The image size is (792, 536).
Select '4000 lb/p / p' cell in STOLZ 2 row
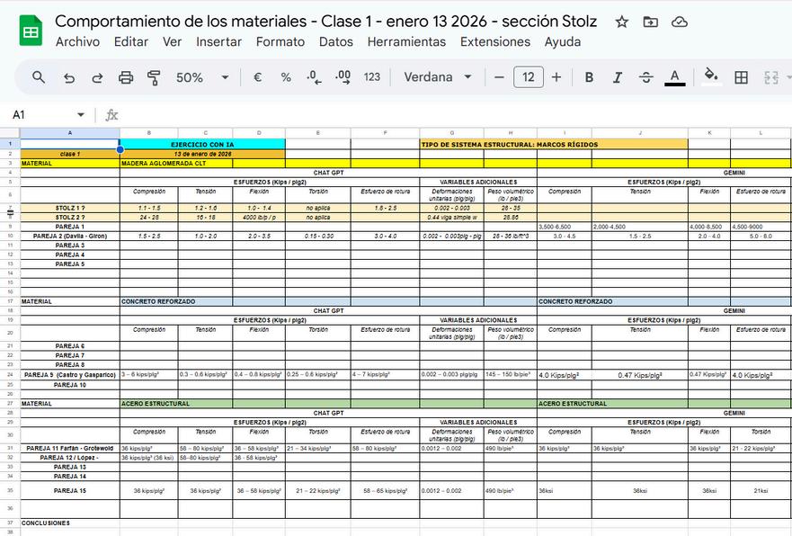(x=259, y=218)
